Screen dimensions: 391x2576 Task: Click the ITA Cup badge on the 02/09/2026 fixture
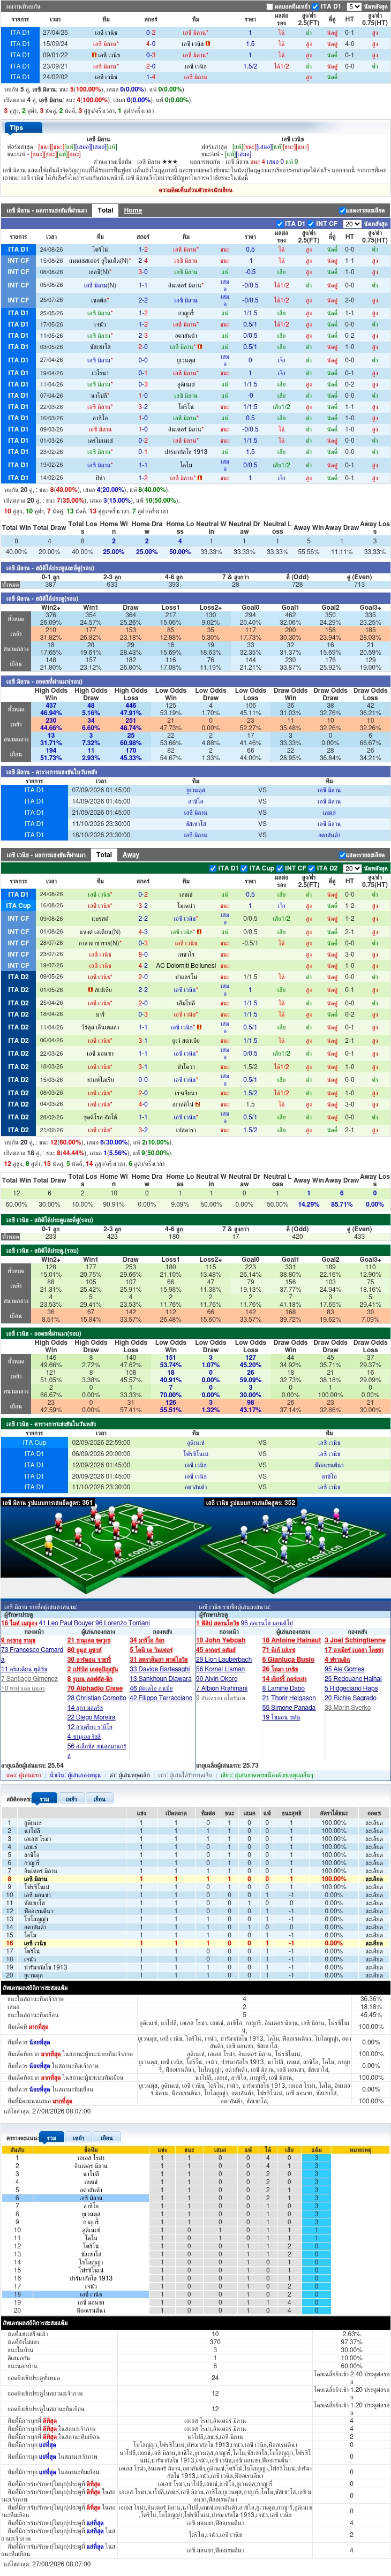coord(34,1443)
